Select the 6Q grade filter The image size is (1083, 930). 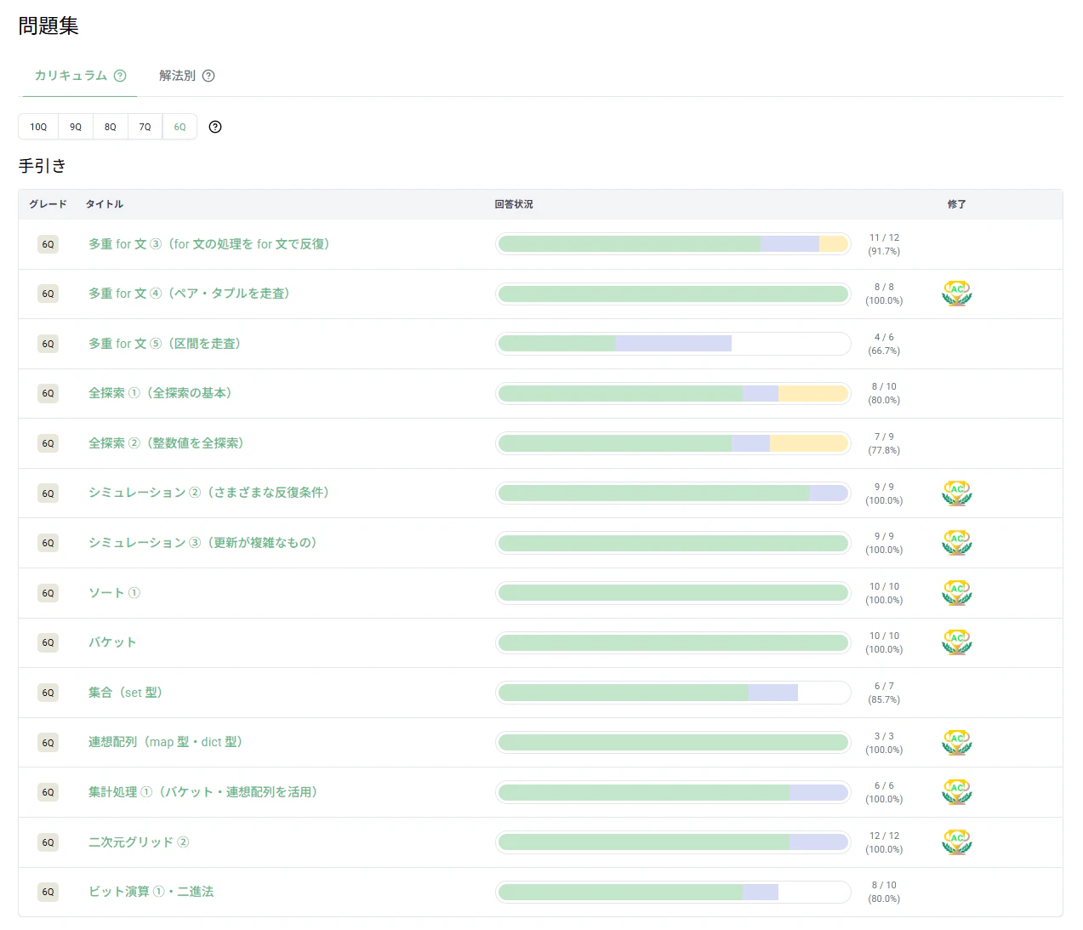pos(180,127)
